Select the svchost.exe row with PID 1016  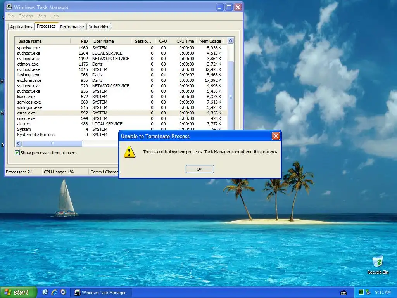pyautogui.click(x=121, y=69)
